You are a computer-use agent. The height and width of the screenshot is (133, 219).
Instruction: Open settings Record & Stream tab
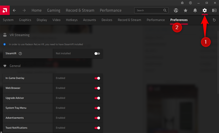129,20
